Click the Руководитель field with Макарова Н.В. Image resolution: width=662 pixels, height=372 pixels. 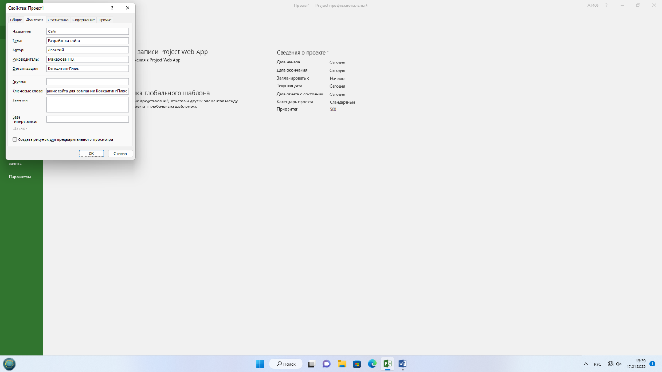pos(87,59)
